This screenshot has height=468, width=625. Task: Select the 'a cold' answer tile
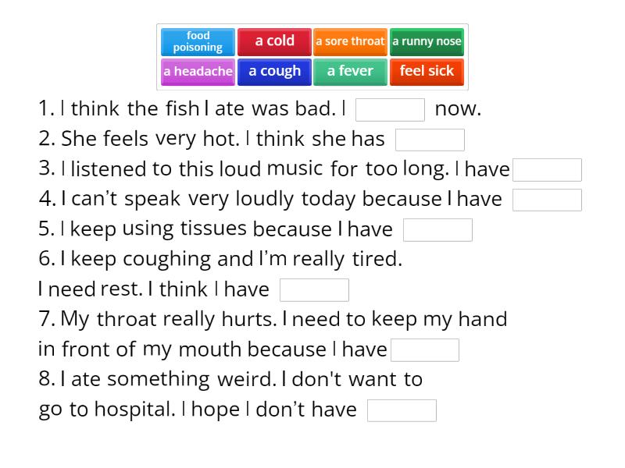pyautogui.click(x=273, y=41)
